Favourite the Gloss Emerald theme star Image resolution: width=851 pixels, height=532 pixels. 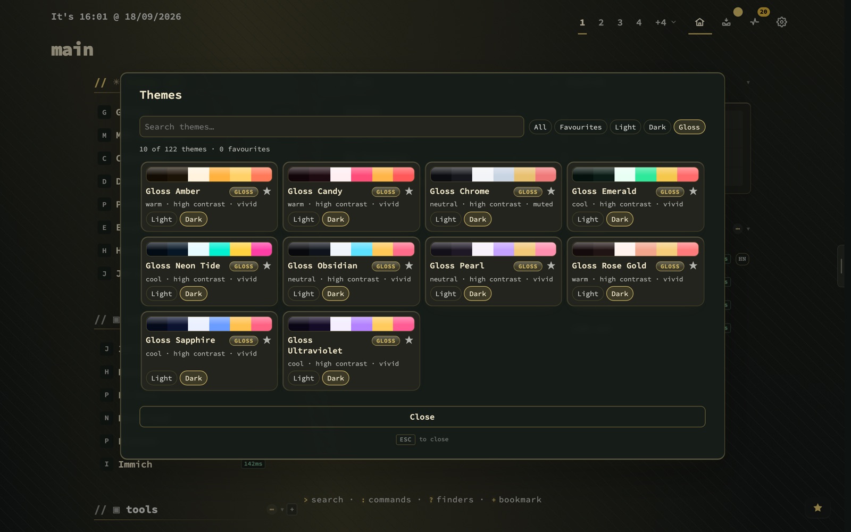(693, 191)
